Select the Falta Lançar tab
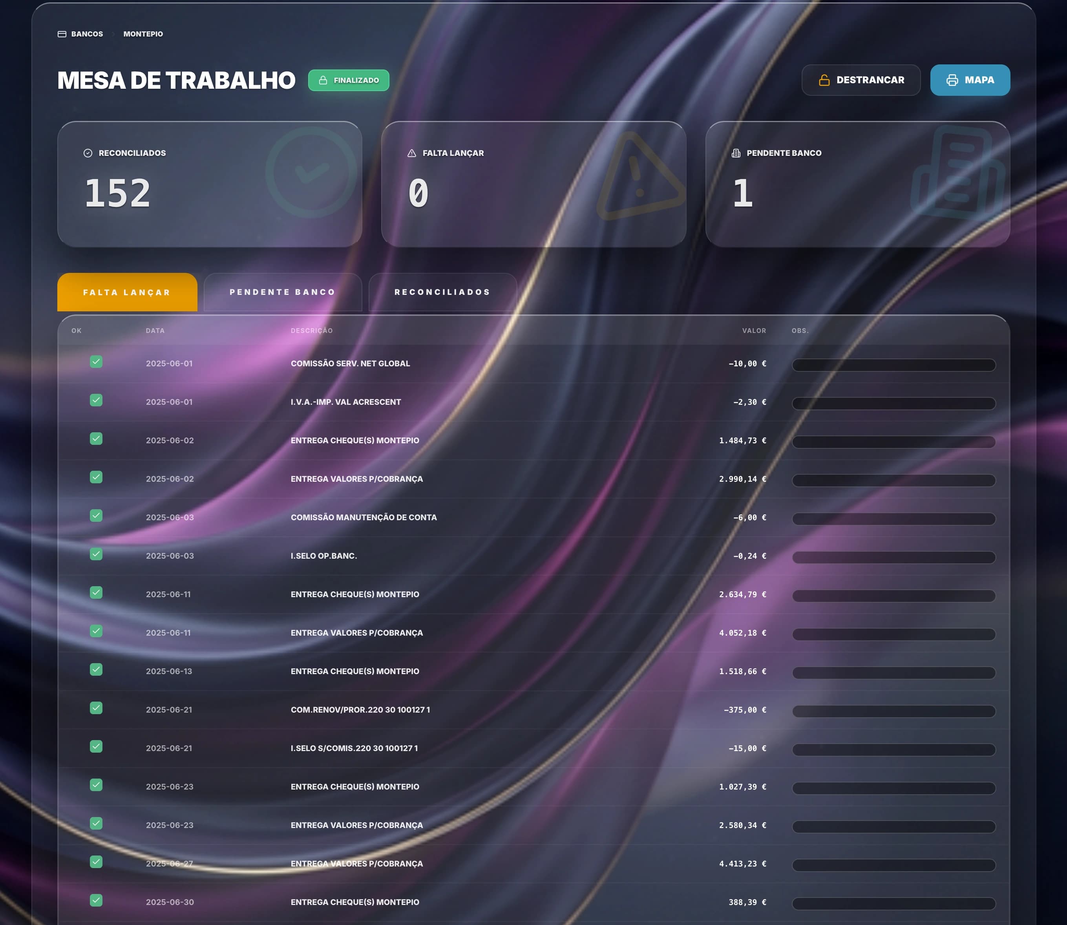Screen dimensions: 1067x925 point(127,292)
